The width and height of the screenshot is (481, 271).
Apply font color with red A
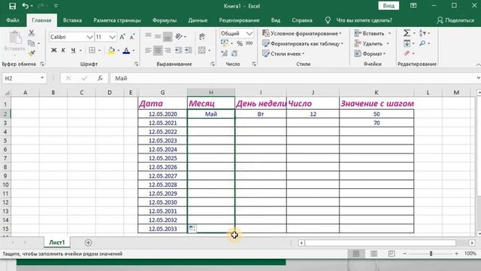click(126, 50)
